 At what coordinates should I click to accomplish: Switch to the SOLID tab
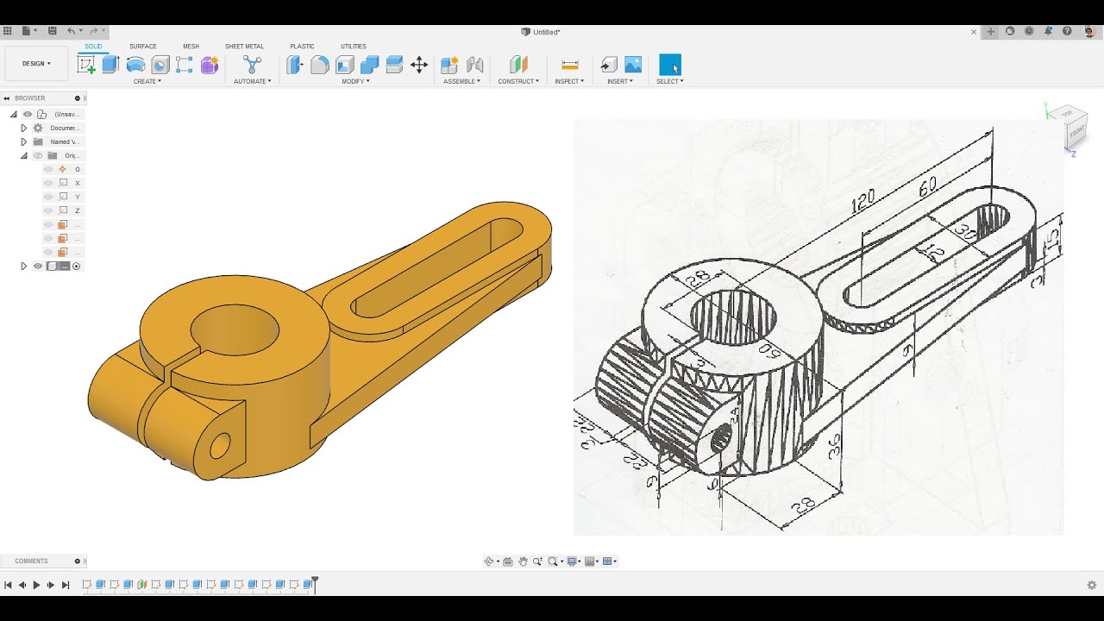93,47
